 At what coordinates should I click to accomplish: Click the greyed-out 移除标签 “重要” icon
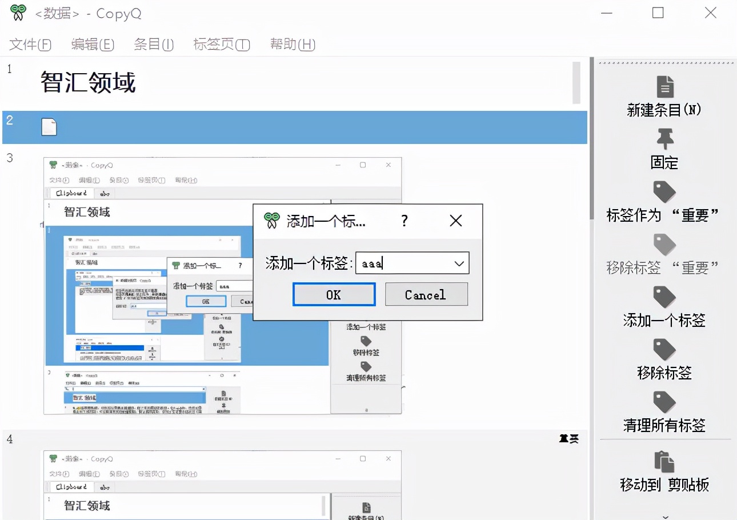point(664,245)
